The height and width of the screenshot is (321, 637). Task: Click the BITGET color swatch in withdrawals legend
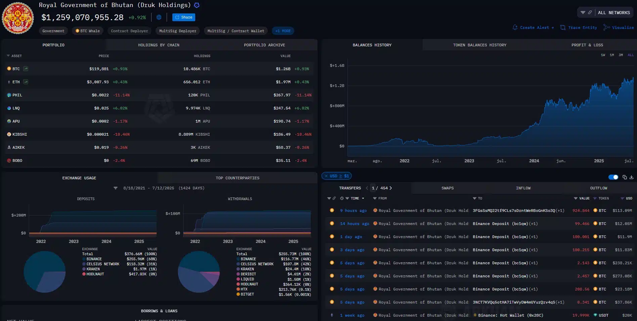238,294
